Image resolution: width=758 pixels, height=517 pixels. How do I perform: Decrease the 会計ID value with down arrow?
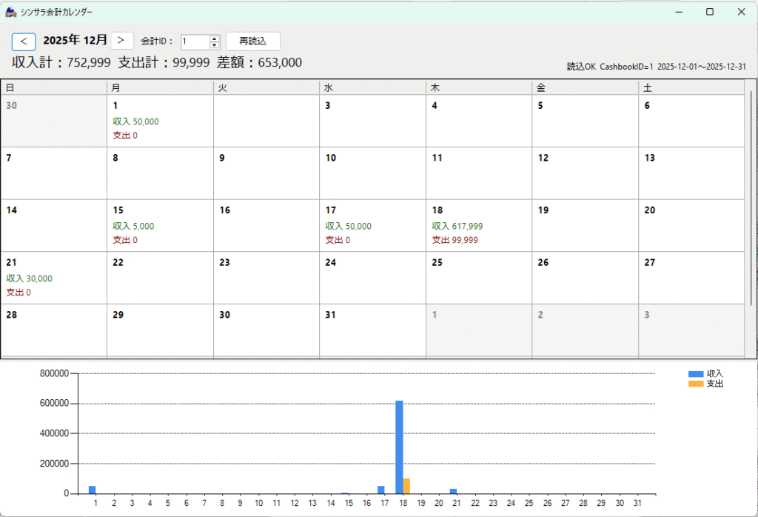(x=215, y=45)
